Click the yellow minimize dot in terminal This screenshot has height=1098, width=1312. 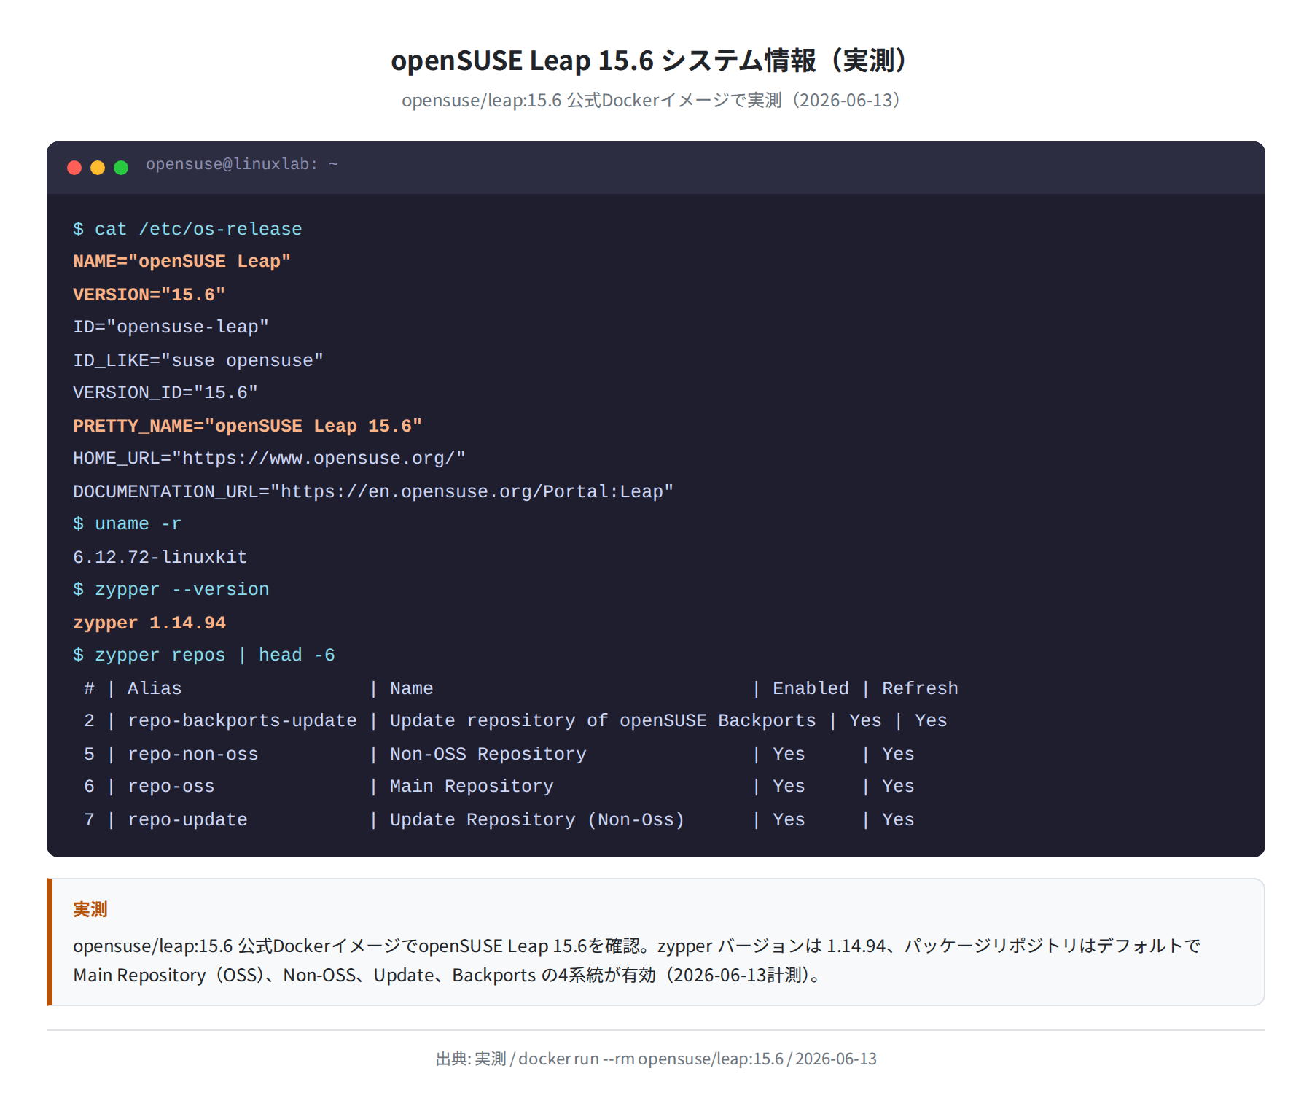(98, 168)
